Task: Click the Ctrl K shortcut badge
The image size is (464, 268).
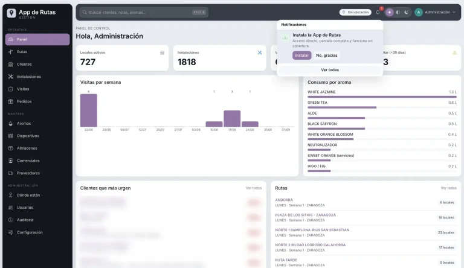Action: [199, 13]
